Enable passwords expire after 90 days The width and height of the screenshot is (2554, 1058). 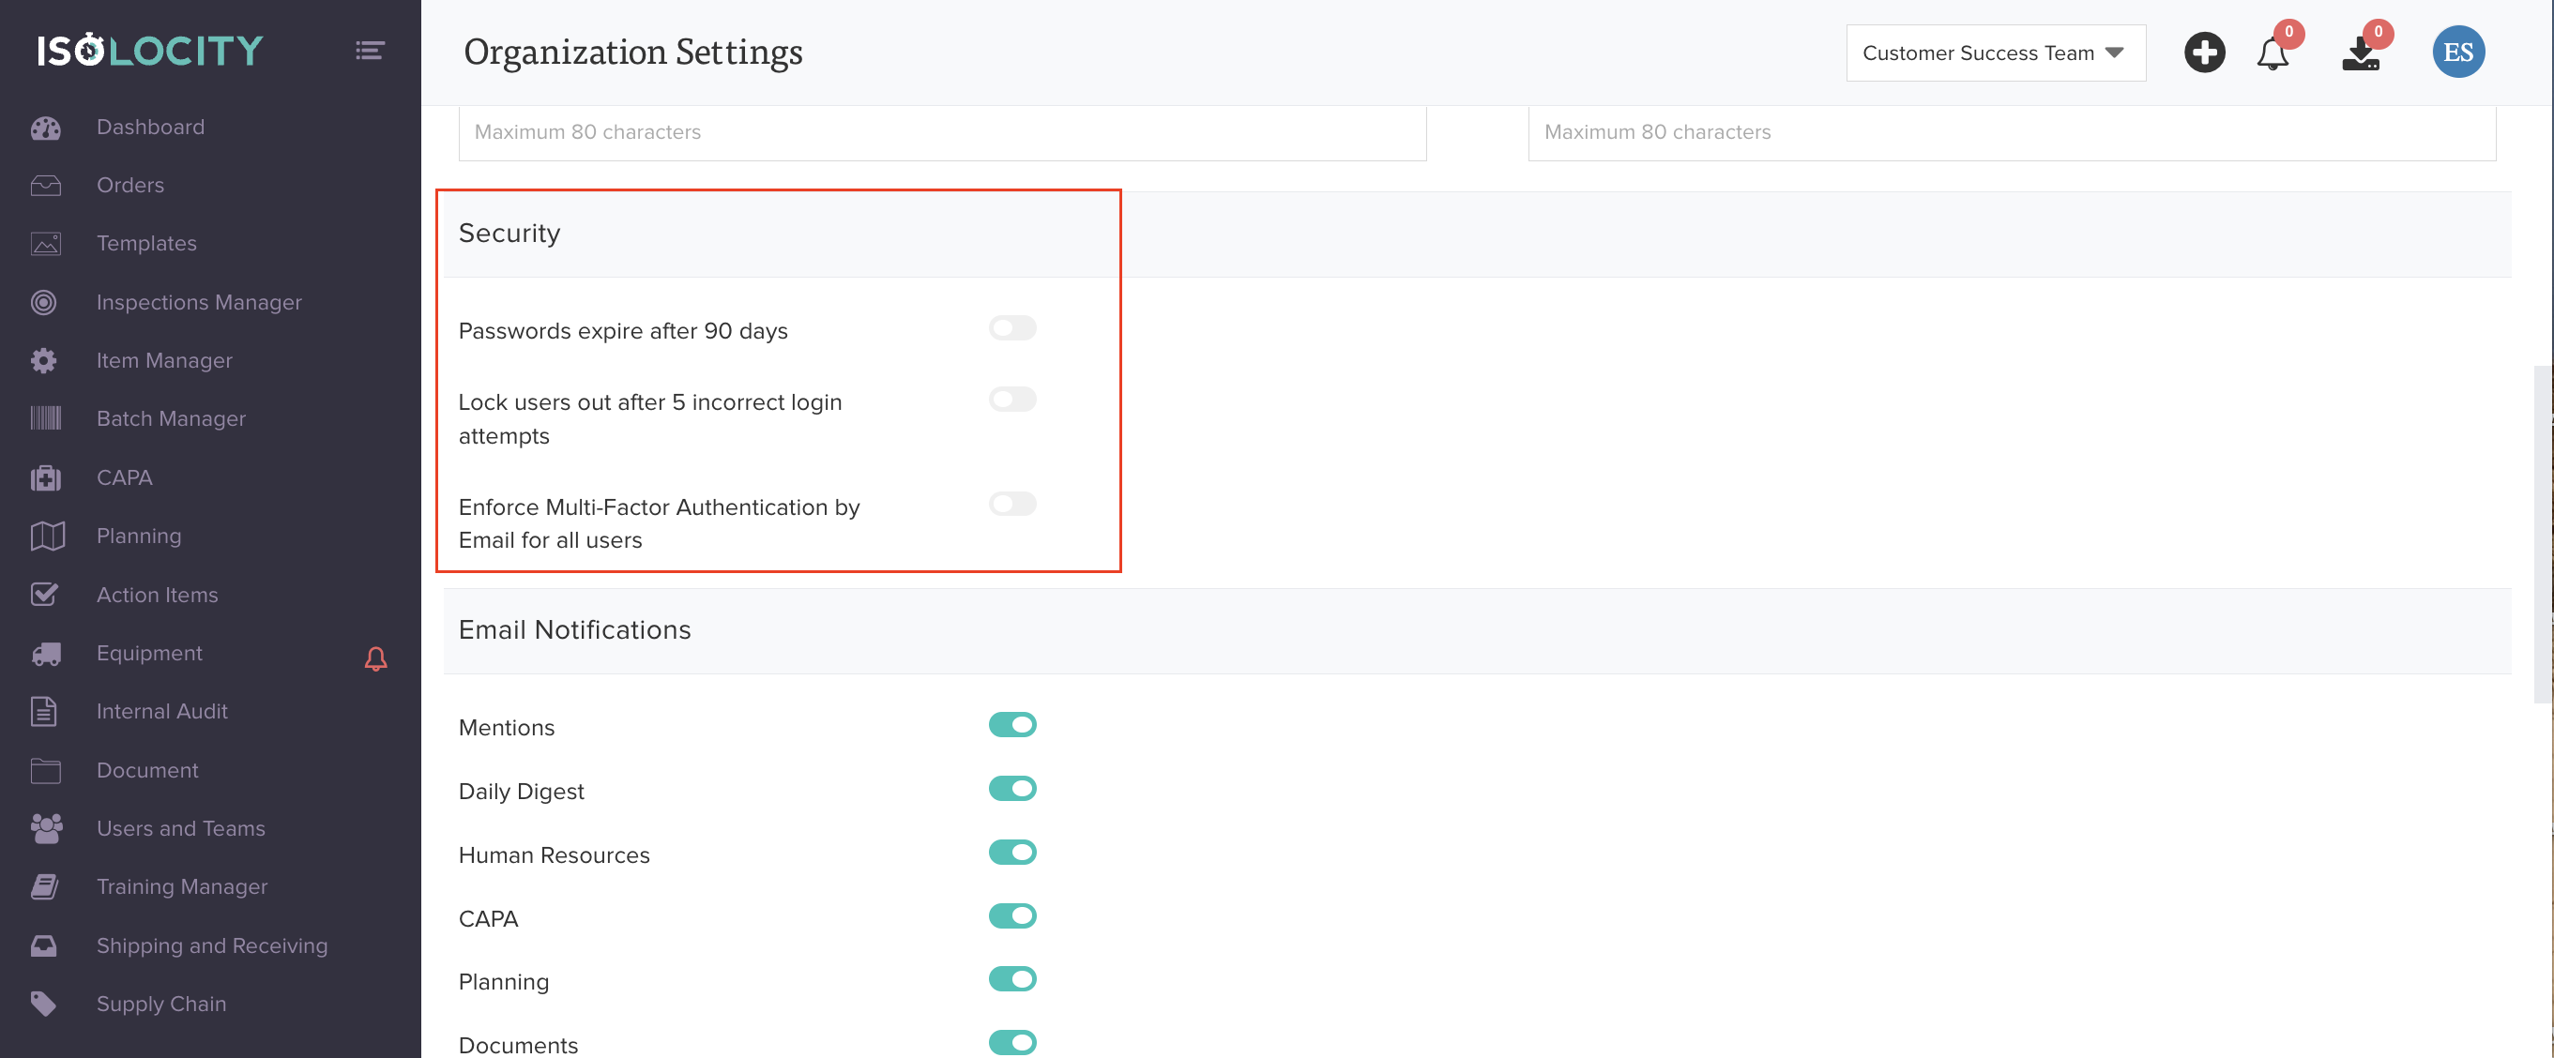click(1011, 328)
